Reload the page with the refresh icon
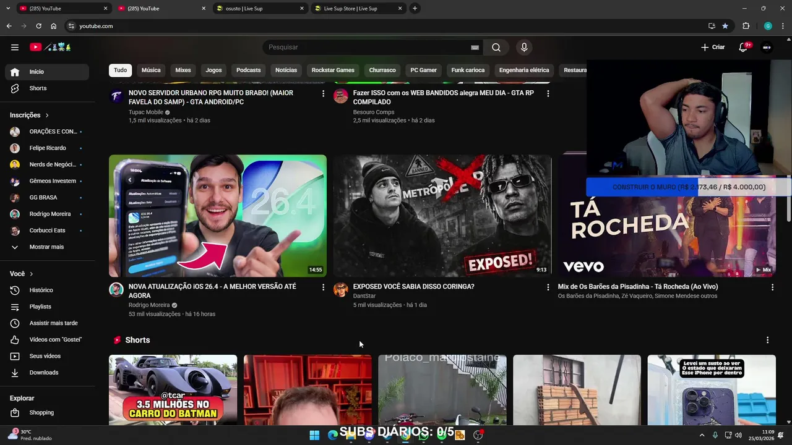 click(38, 26)
